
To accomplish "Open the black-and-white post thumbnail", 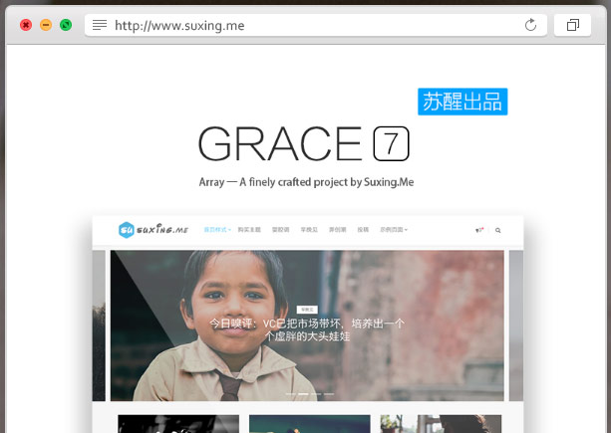I will pos(178,424).
